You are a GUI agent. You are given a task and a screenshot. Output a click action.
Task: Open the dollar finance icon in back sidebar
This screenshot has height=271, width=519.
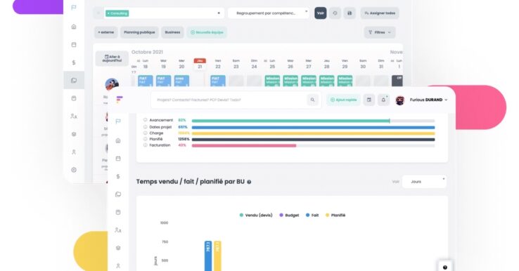(x=74, y=62)
